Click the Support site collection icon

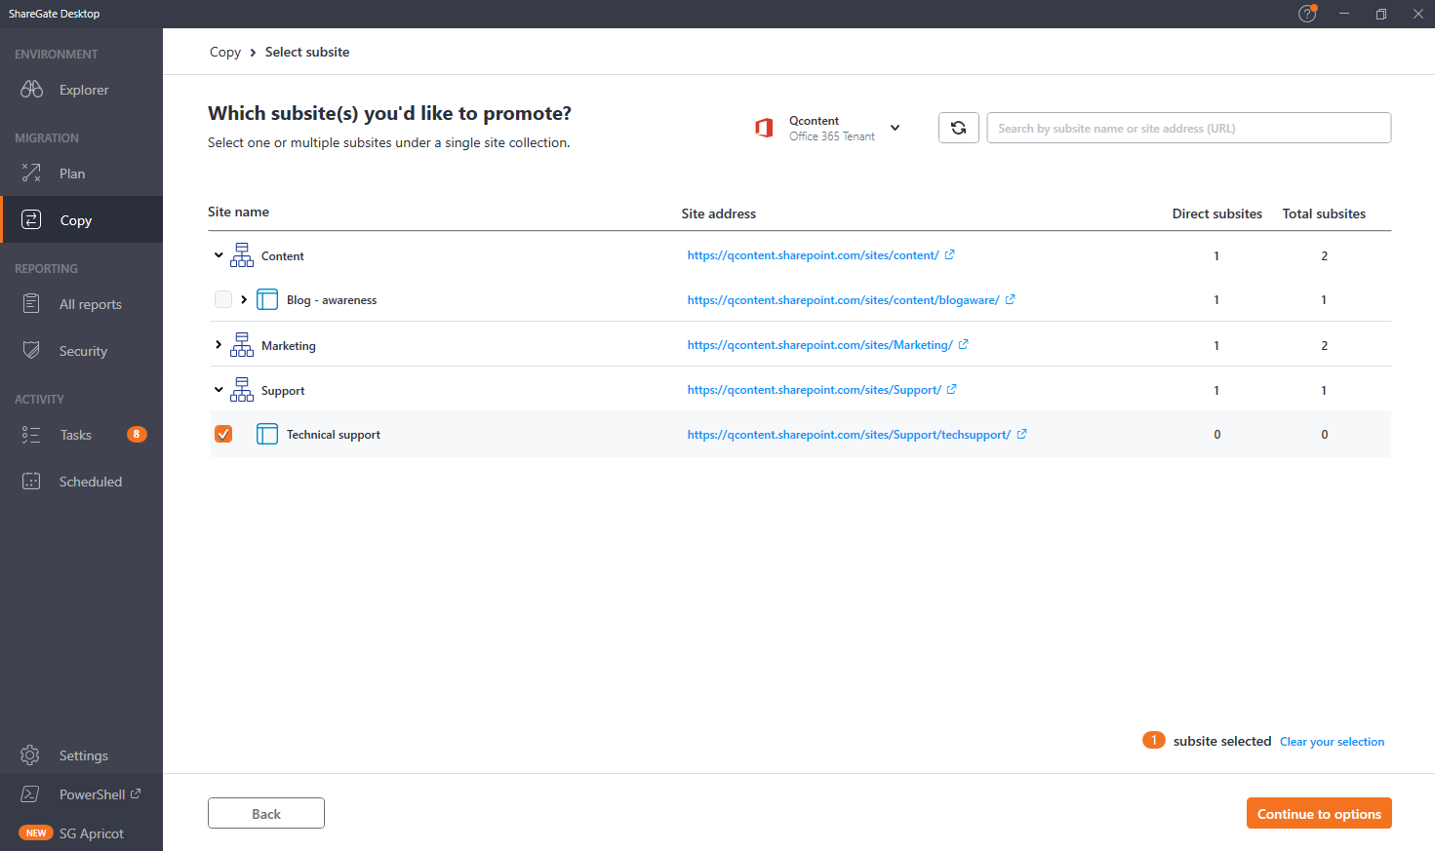click(241, 390)
